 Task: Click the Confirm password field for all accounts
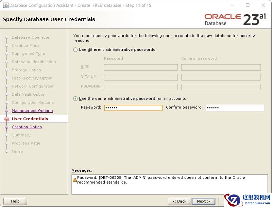point(235,108)
